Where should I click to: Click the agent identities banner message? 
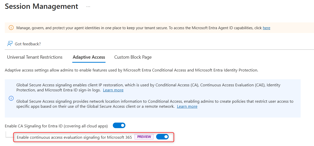139,28
